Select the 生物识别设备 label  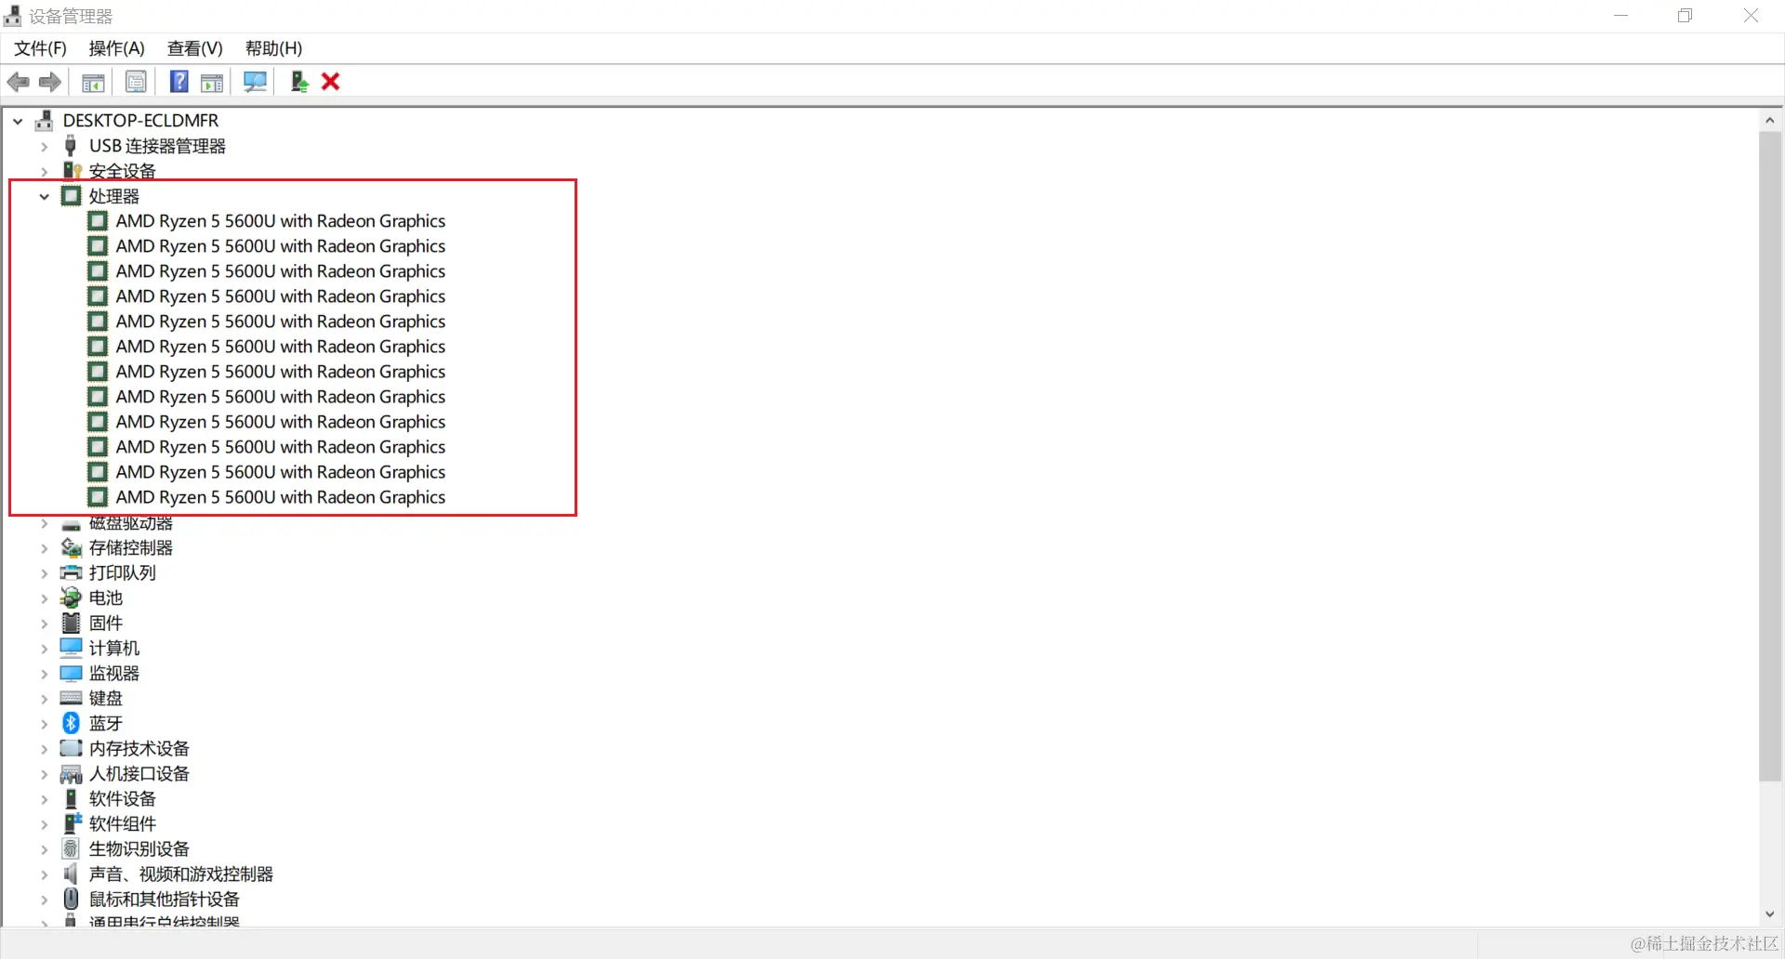(139, 848)
